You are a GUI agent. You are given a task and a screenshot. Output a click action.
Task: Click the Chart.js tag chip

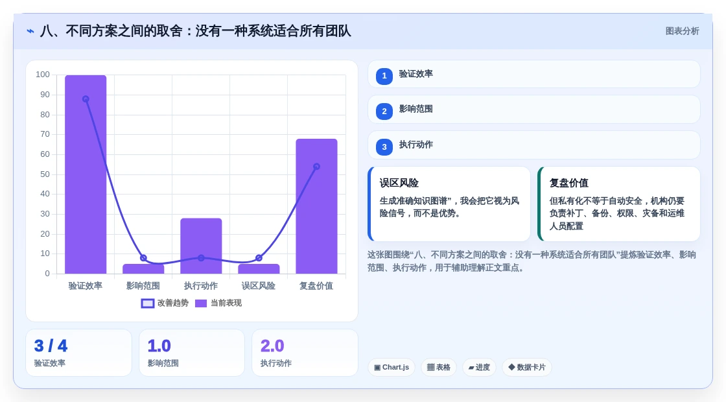point(392,367)
